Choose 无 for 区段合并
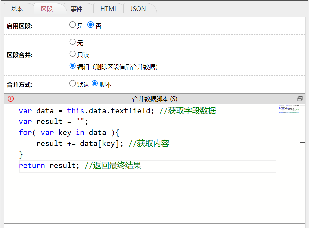Image resolution: width=309 pixels, height=228 pixels. point(73,42)
